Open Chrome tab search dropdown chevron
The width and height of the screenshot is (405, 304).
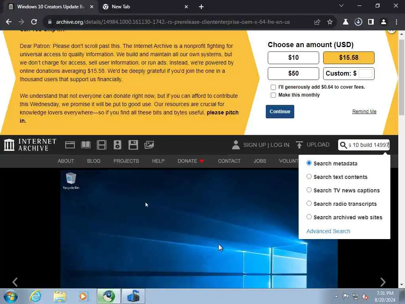click(341, 6)
